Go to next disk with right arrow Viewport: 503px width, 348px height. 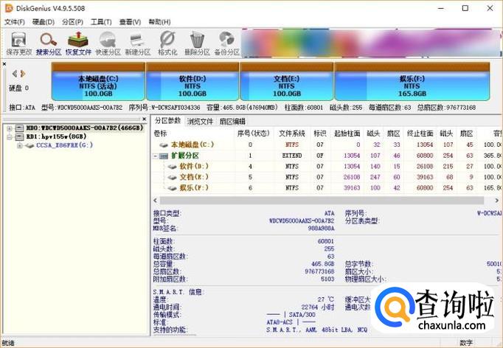(x=23, y=74)
